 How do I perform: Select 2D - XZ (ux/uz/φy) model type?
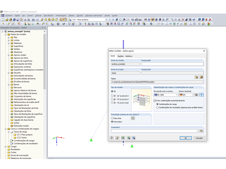coord(112,99)
